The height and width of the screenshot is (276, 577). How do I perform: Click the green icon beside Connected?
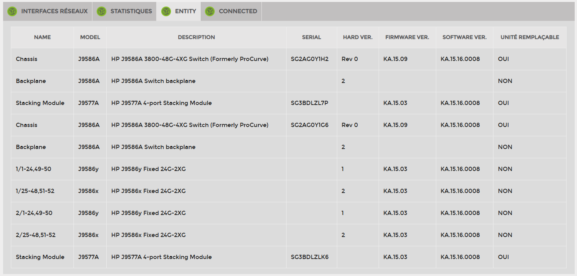click(210, 12)
